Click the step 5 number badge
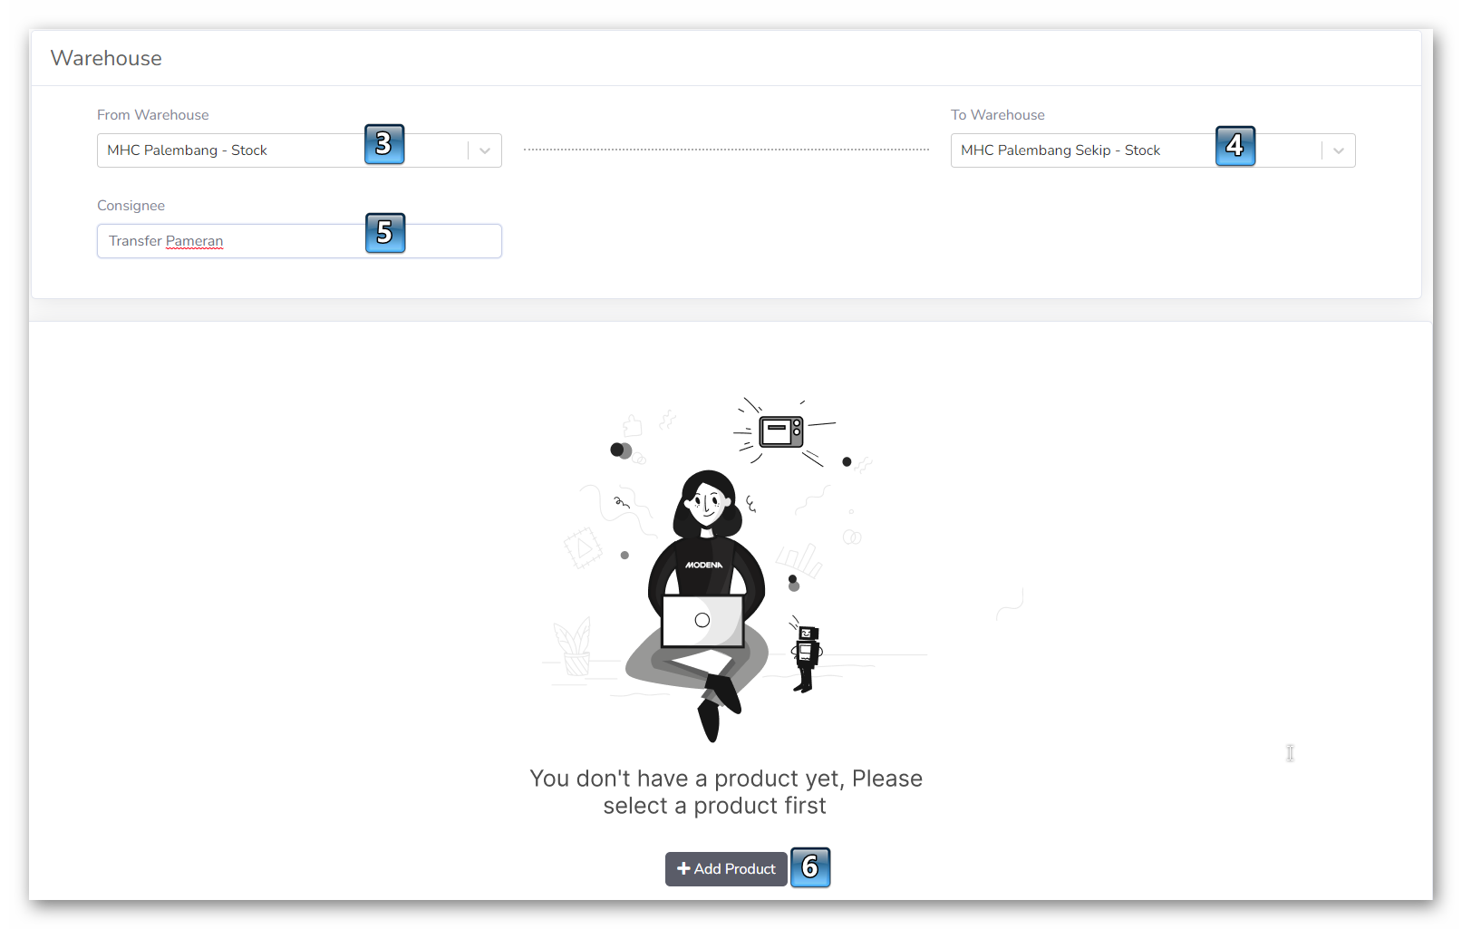Viewport: 1462px width, 929px height. click(x=385, y=233)
